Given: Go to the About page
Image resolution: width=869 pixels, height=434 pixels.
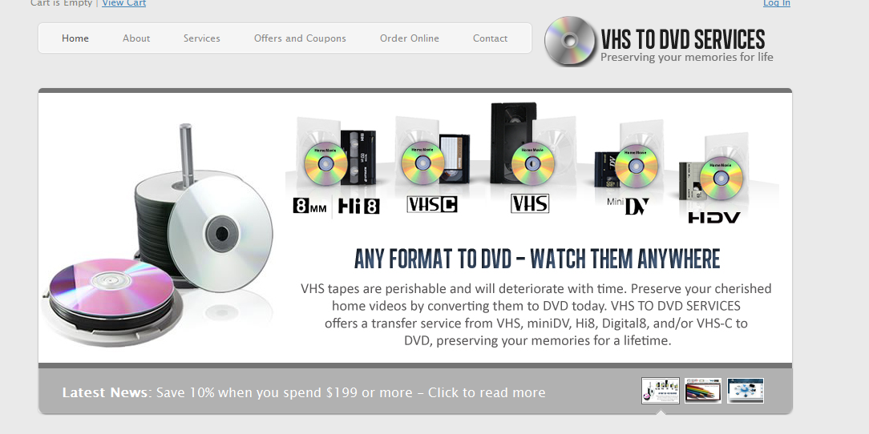Looking at the screenshot, I should click(136, 38).
